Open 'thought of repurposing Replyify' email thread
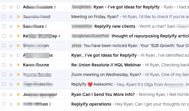 [150, 36]
